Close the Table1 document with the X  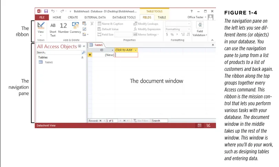(x=213, y=45)
